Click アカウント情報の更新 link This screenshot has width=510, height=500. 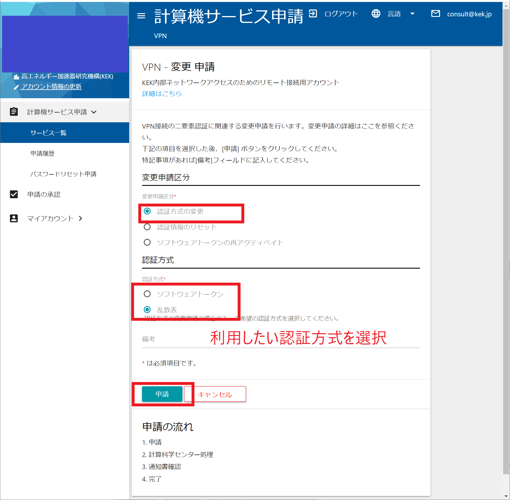(51, 86)
